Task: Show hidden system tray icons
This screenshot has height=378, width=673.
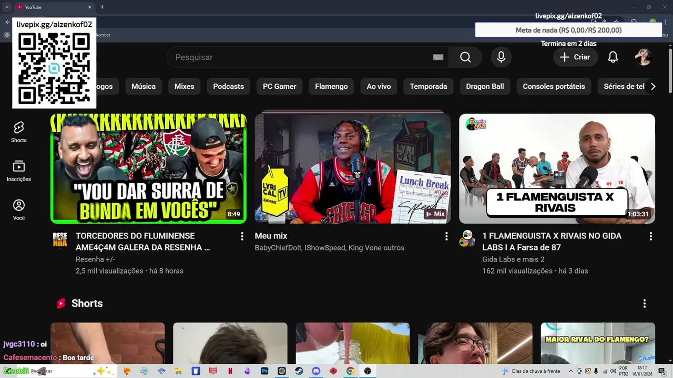Action: coord(570,371)
